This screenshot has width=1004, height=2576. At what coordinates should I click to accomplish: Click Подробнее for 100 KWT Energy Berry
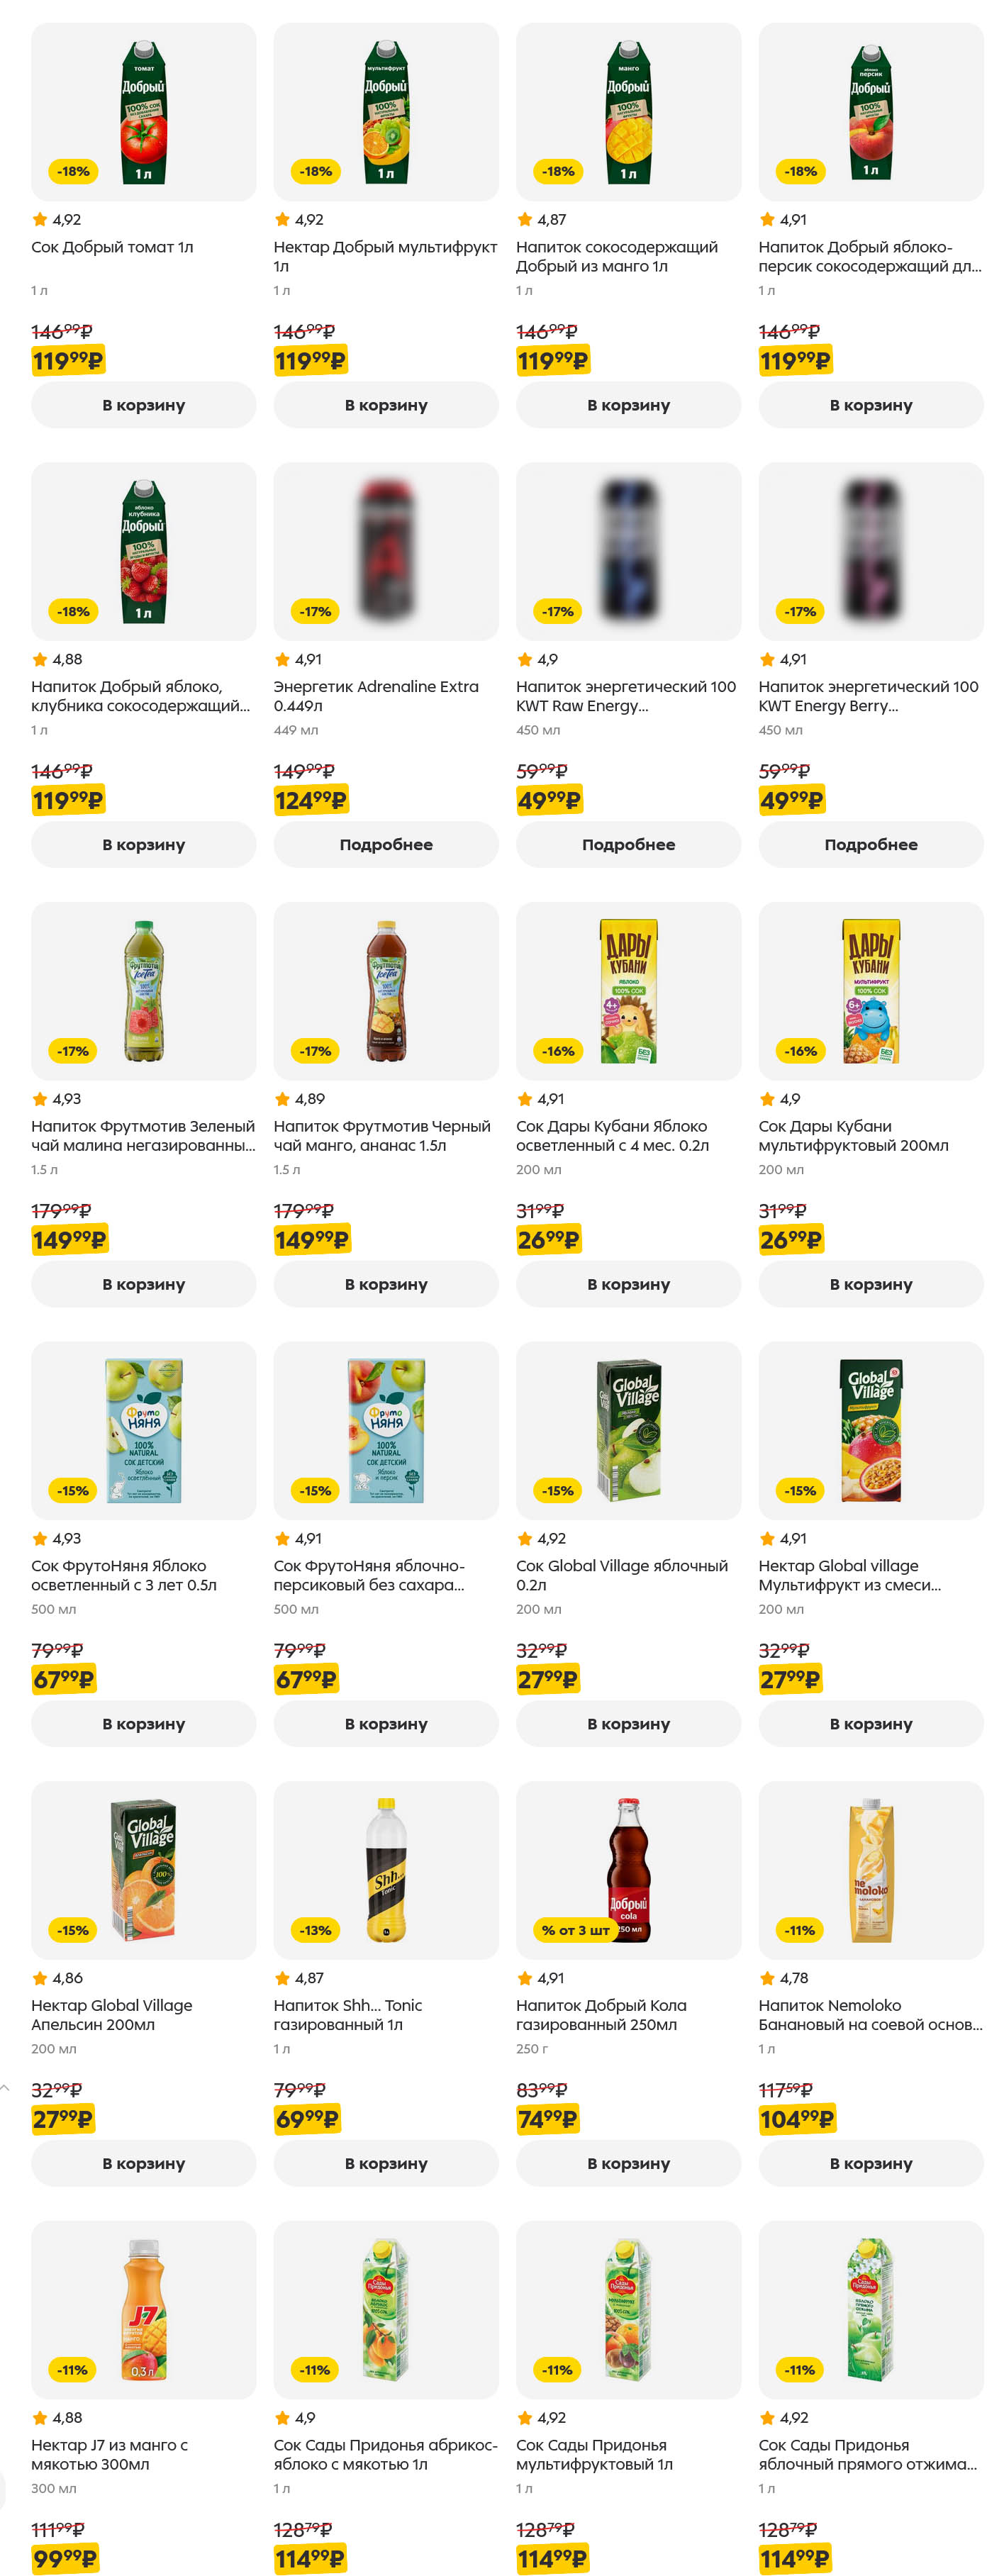click(870, 844)
